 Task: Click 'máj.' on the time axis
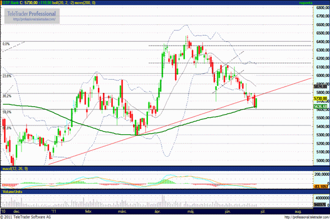coord(191,211)
